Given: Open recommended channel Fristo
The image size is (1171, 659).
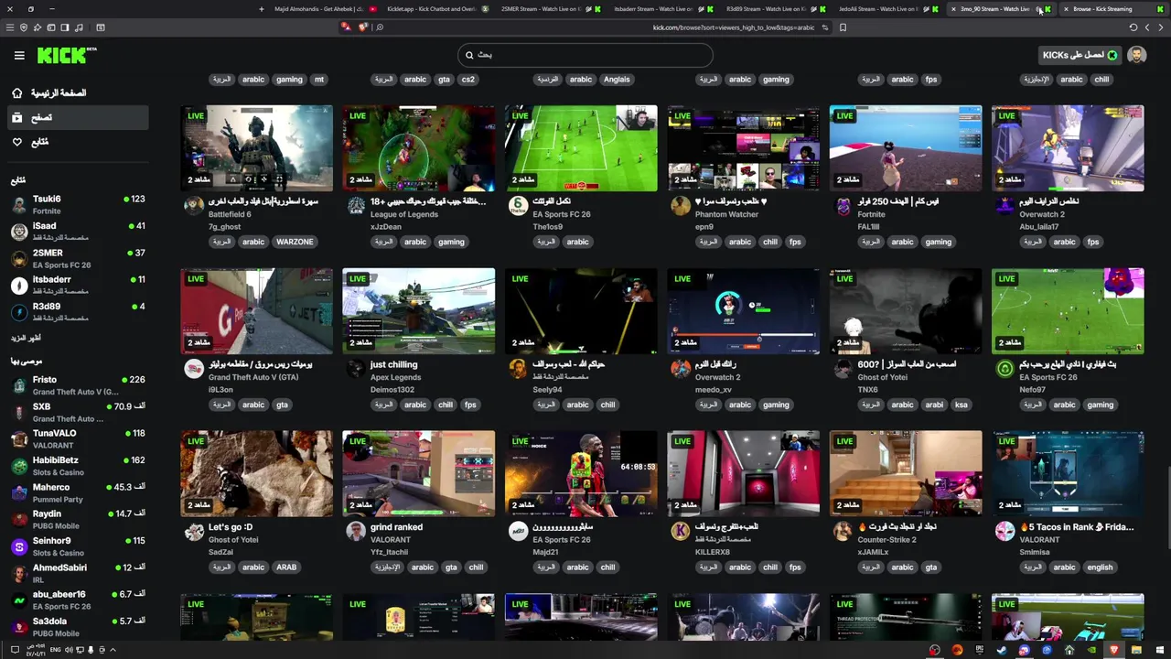Looking at the screenshot, I should (x=78, y=385).
